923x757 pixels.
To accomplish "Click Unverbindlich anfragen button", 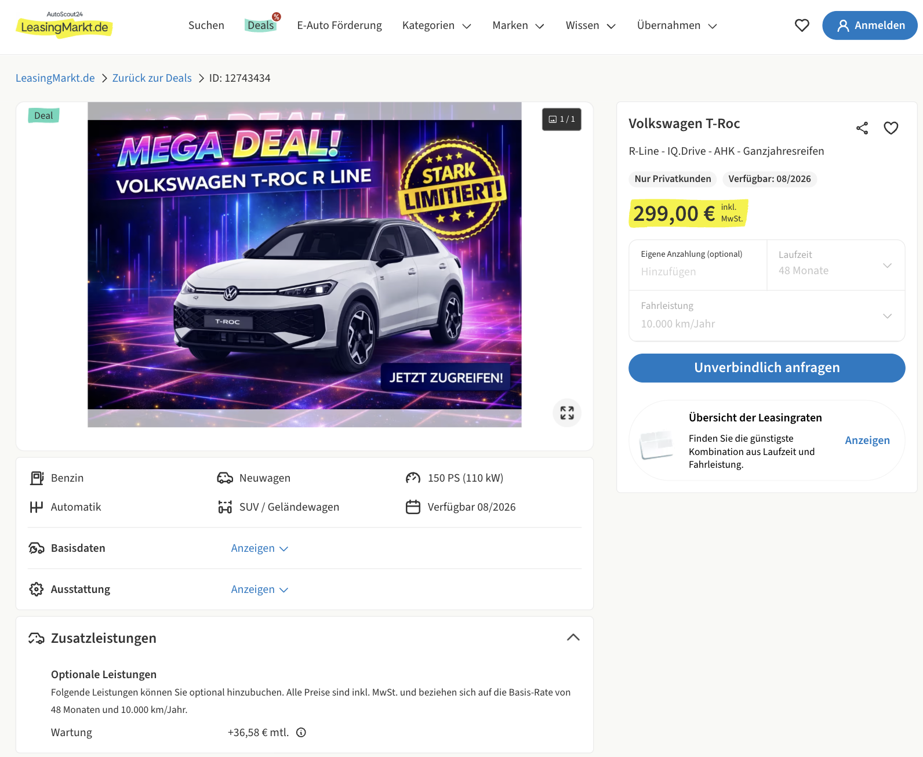I will (x=766, y=368).
